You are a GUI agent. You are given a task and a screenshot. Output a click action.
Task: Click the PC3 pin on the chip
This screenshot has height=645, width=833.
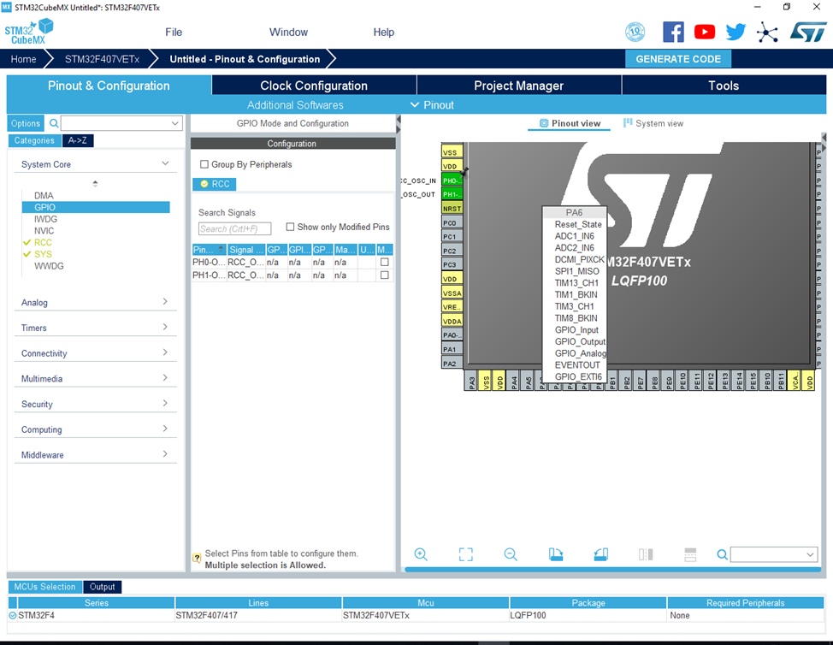(452, 264)
